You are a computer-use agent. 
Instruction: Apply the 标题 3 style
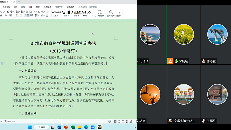(x=86, y=14)
